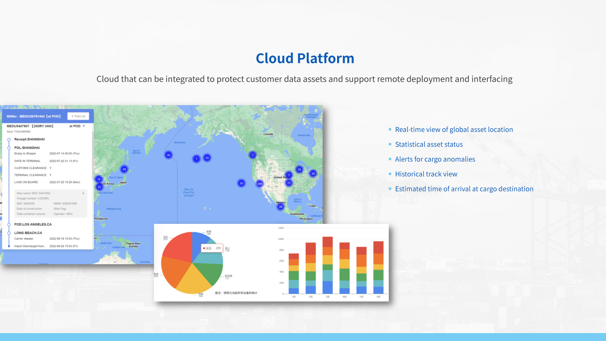Click the 'LOAD ON BOARD' row
This screenshot has height=341, width=606.
pyautogui.click(x=47, y=182)
